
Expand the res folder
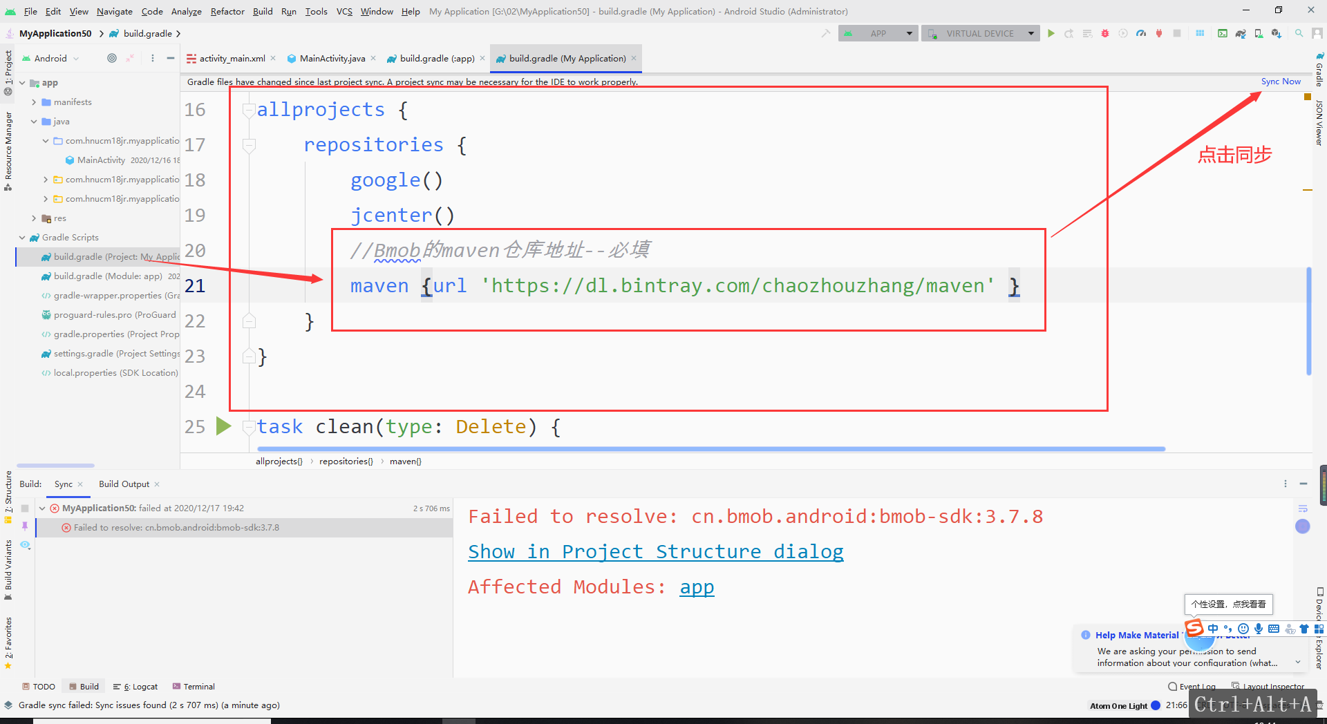[34, 218]
